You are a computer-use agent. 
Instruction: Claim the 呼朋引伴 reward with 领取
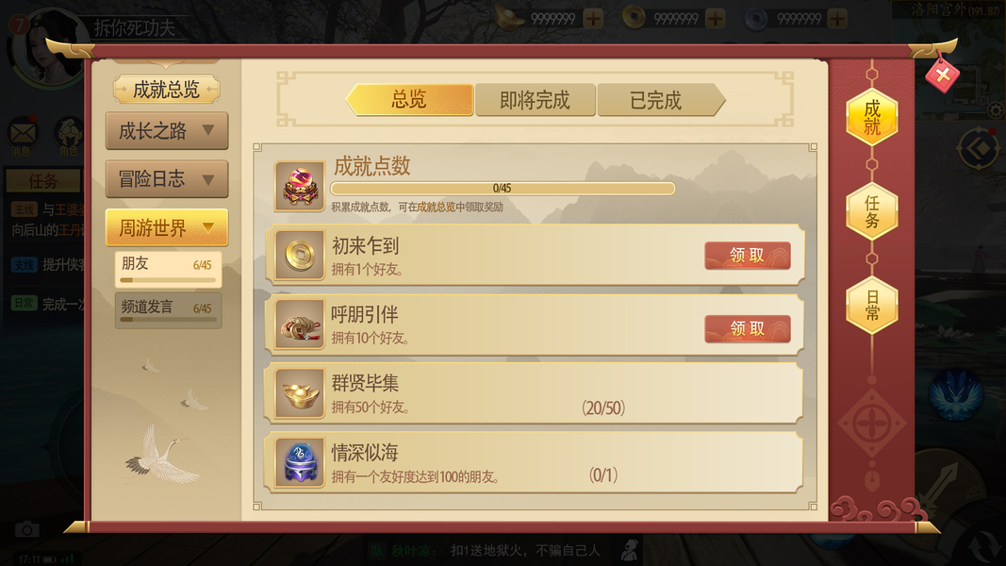click(x=748, y=328)
